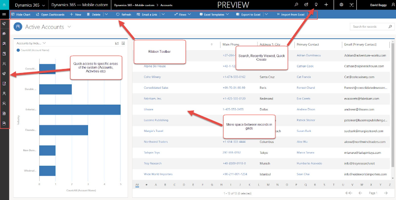This screenshot has height=200, width=396.
Task: Click David Buggy user name
Action: (x=378, y=5)
